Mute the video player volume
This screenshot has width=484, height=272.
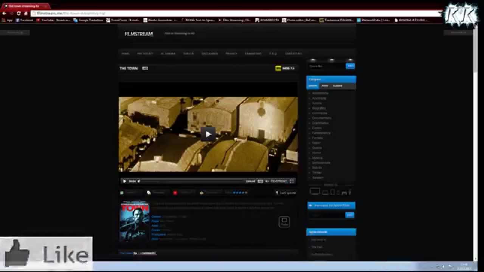pos(267,181)
